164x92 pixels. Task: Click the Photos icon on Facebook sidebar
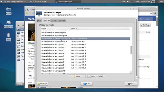(29, 51)
